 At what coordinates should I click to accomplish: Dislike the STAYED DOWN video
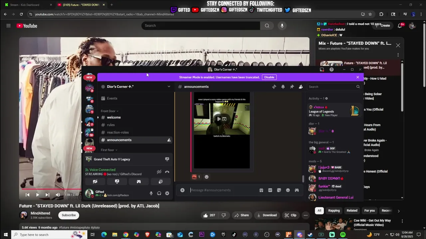point(224,215)
